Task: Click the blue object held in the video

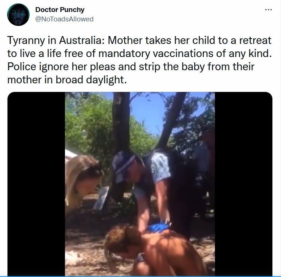Action: [x=158, y=228]
